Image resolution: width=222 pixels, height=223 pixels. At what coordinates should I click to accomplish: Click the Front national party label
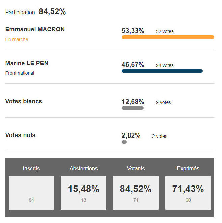pos(20,73)
